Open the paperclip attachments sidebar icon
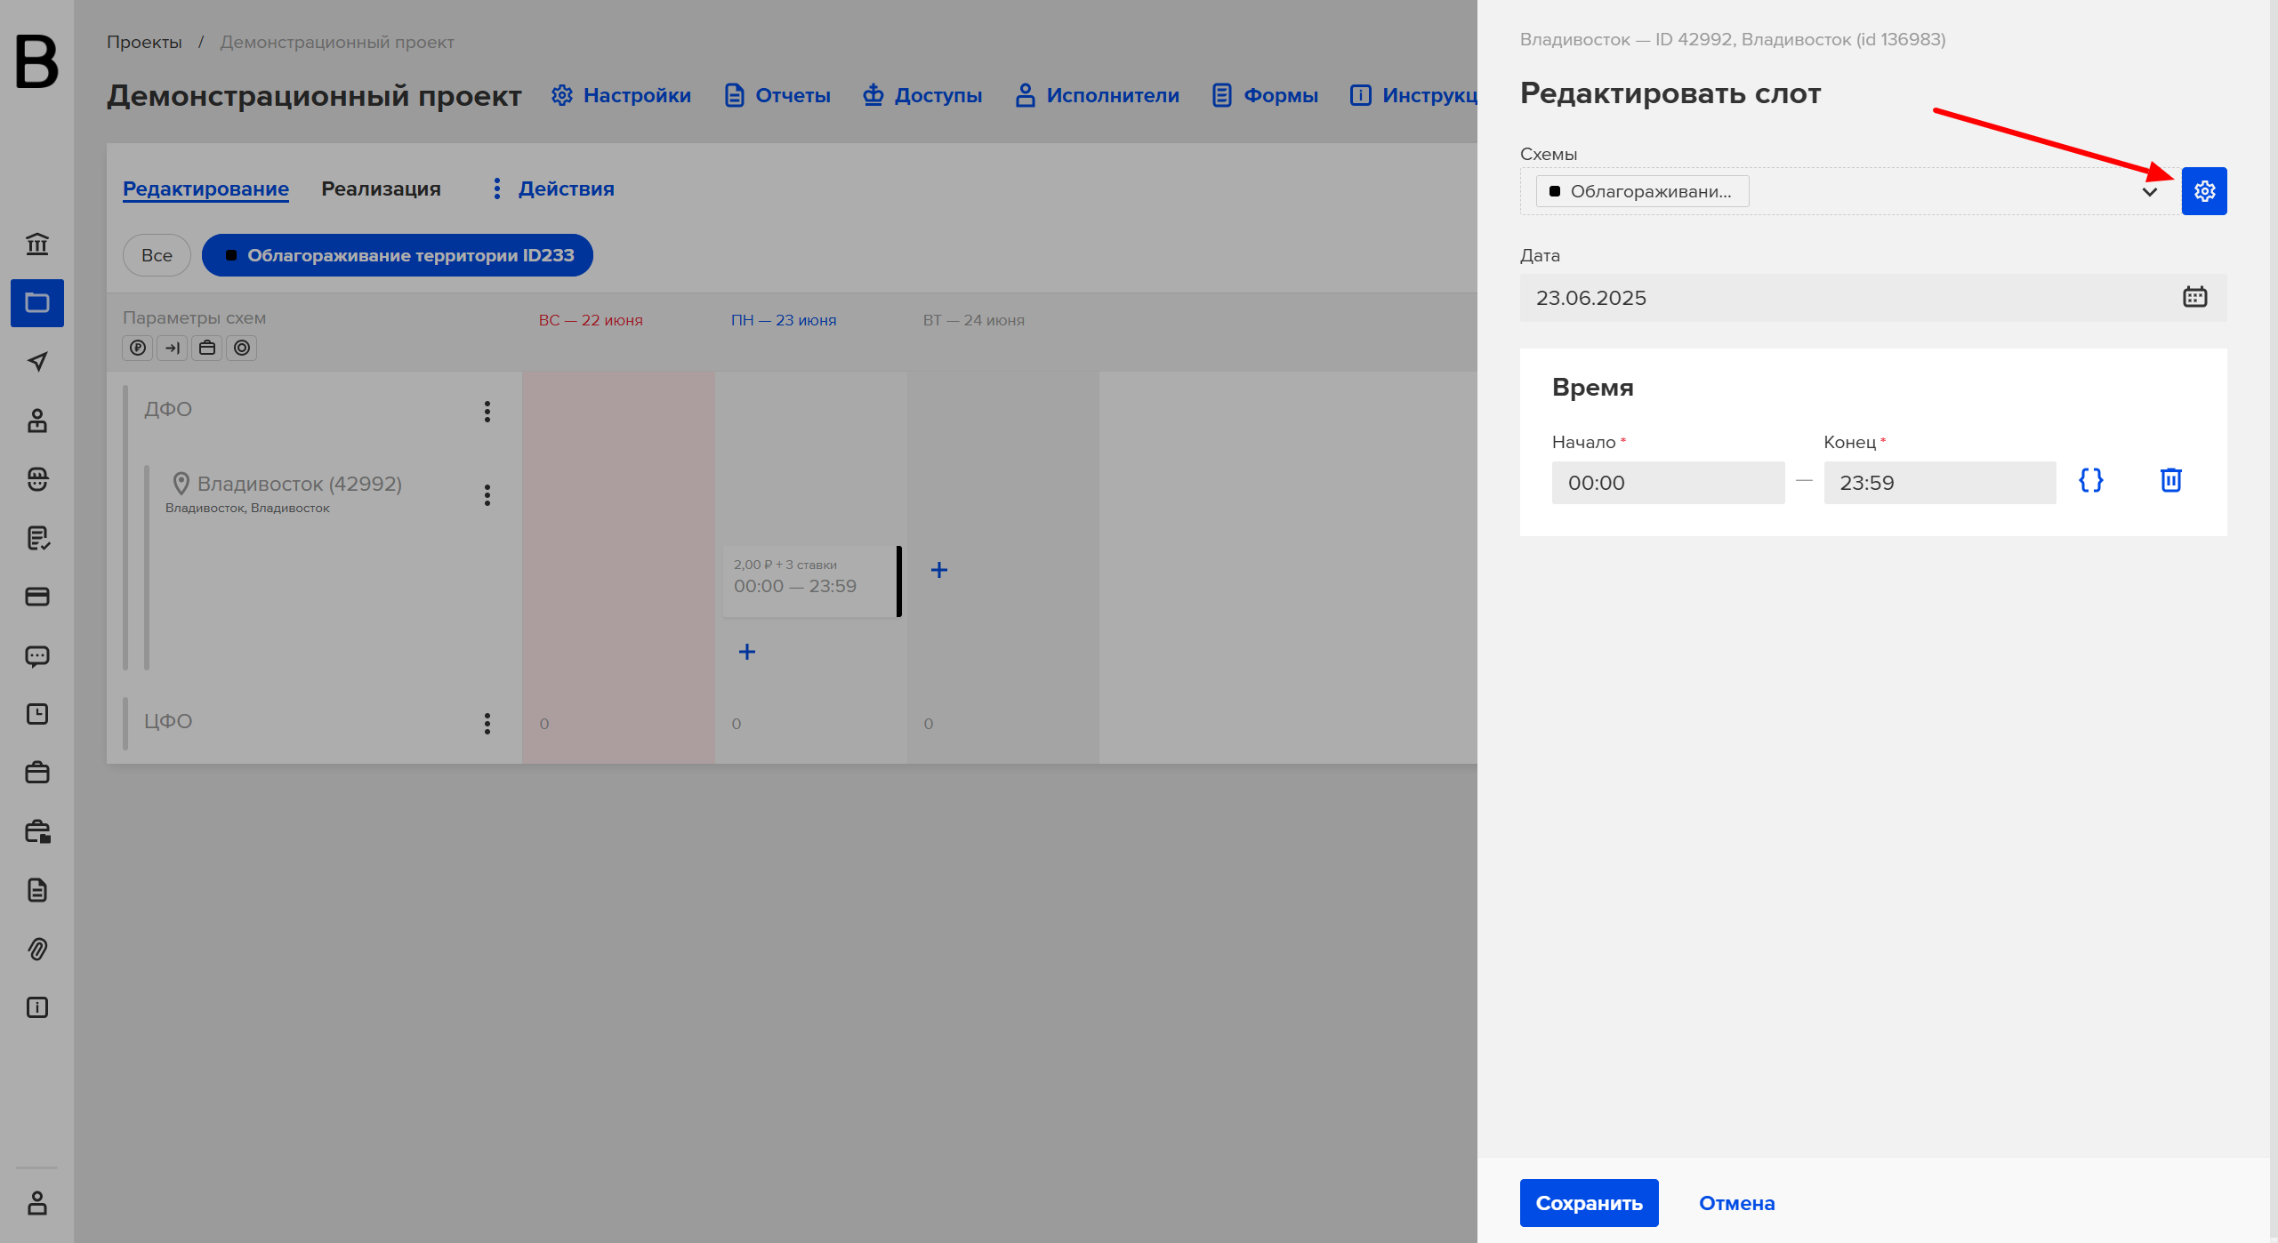The width and height of the screenshot is (2278, 1243). (x=37, y=949)
